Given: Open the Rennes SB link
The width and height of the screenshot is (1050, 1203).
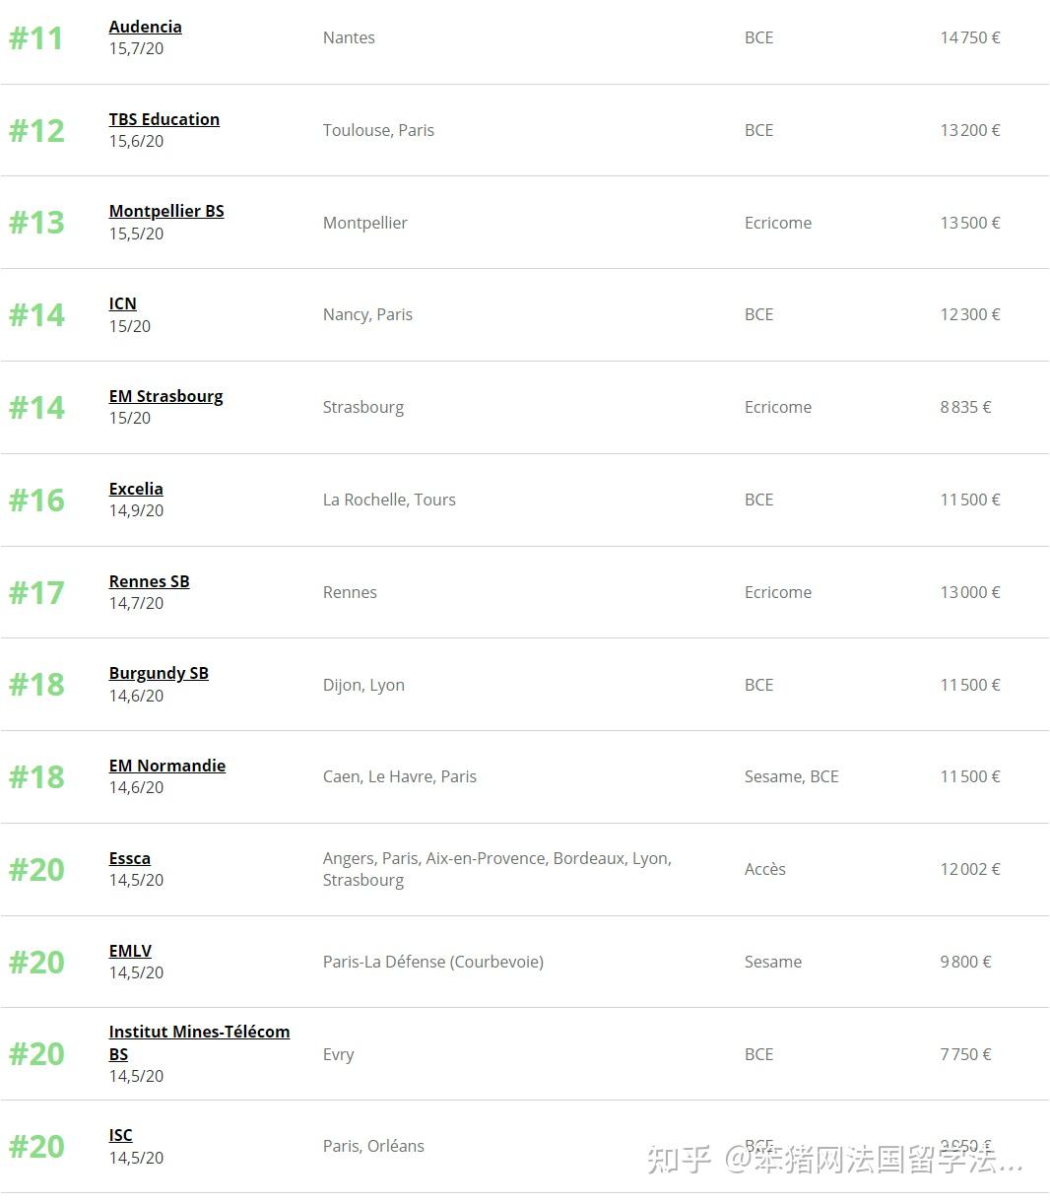Looking at the screenshot, I should (149, 581).
